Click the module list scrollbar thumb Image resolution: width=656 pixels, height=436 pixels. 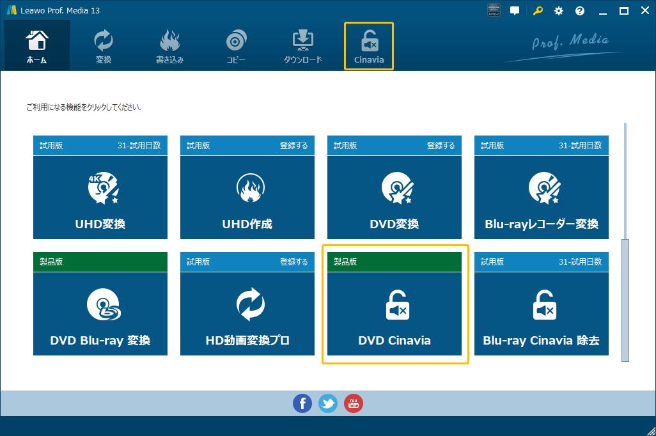(625, 300)
